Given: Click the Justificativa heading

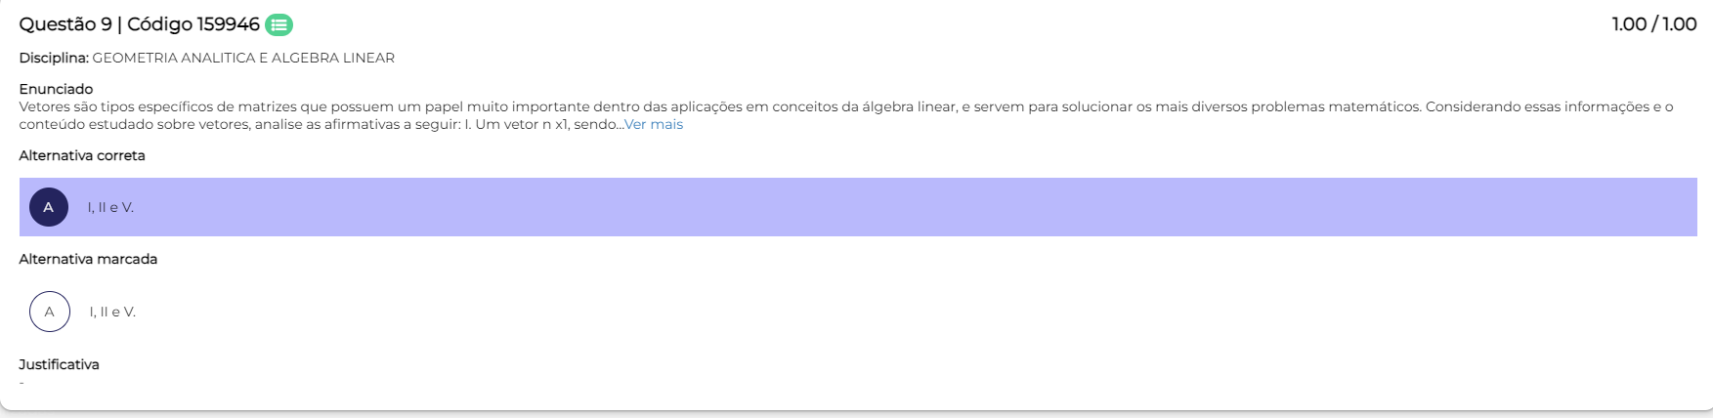Looking at the screenshot, I should [x=59, y=365].
